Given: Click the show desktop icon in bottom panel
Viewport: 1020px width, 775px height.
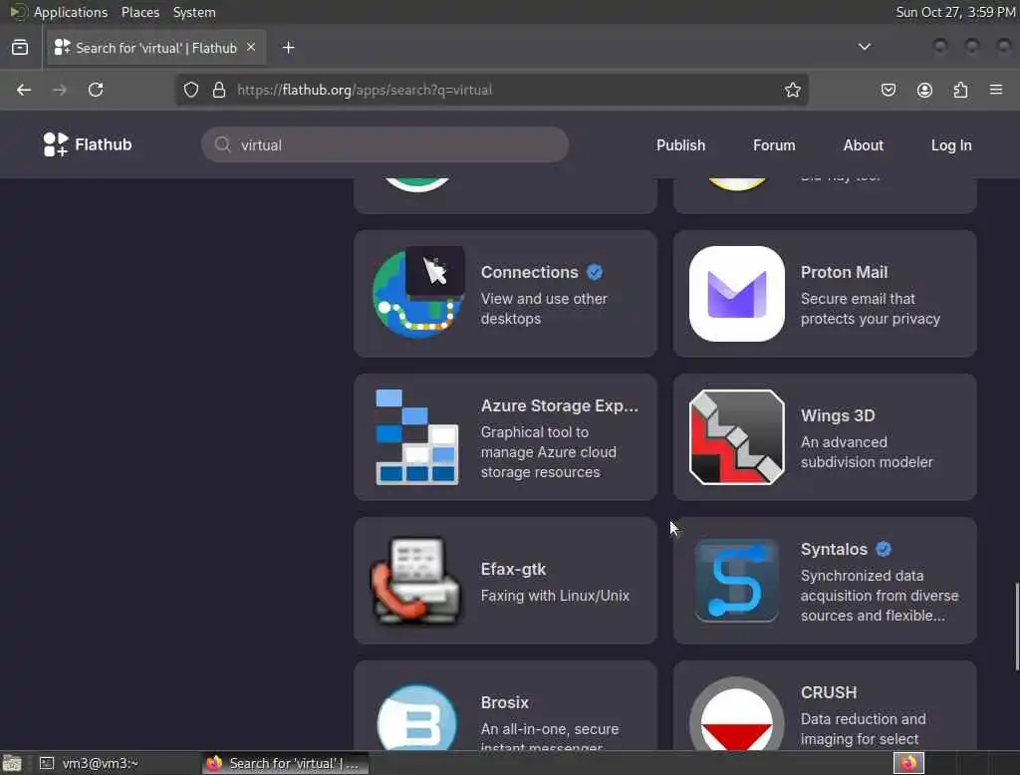Looking at the screenshot, I should pyautogui.click(x=12, y=763).
